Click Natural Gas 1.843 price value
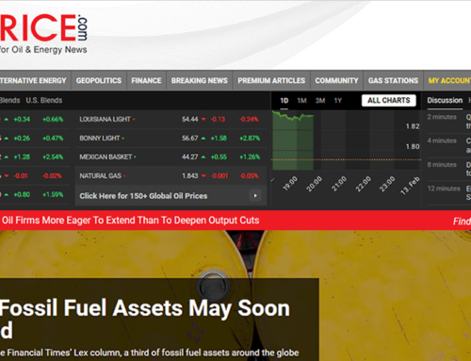The height and width of the screenshot is (361, 471). click(x=190, y=175)
